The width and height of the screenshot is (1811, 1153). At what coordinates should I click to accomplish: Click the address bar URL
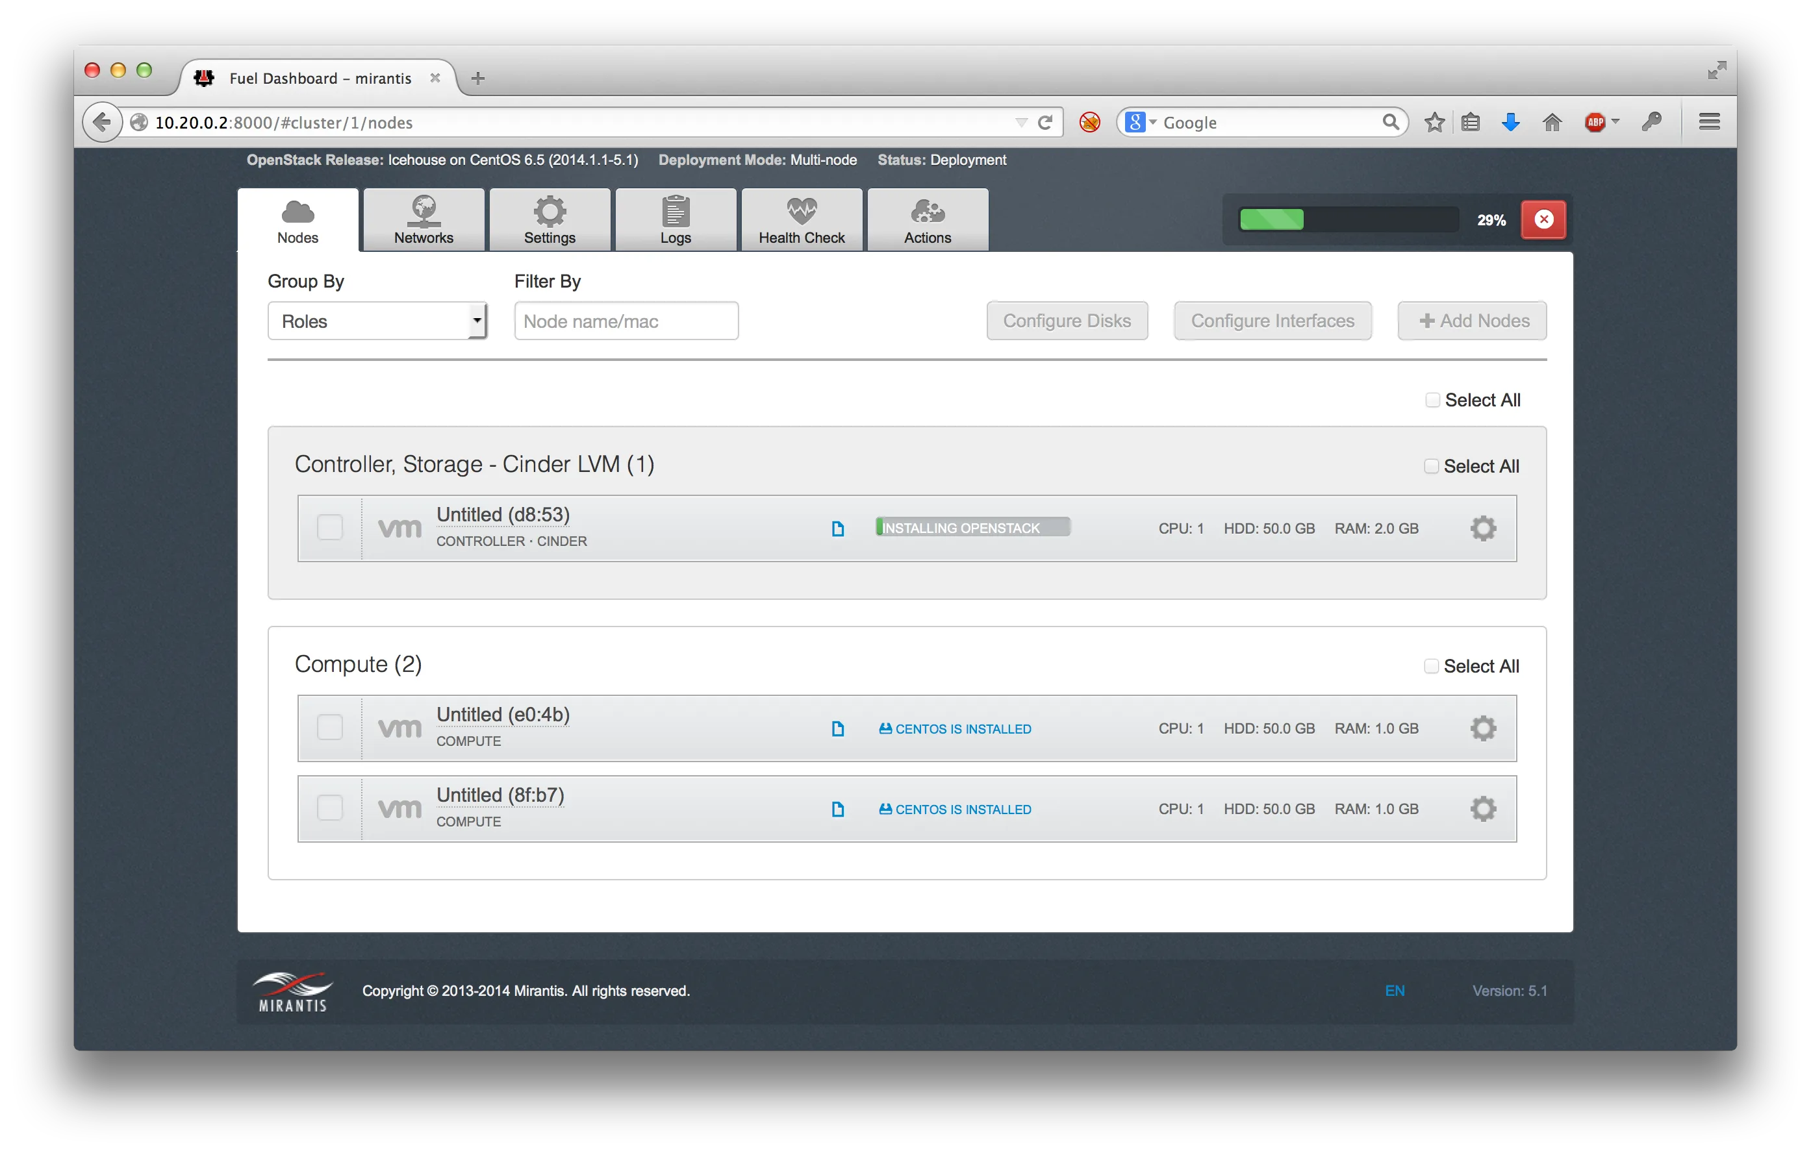(283, 122)
